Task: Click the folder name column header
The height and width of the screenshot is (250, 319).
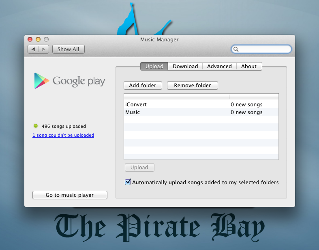Action: tap(176, 97)
